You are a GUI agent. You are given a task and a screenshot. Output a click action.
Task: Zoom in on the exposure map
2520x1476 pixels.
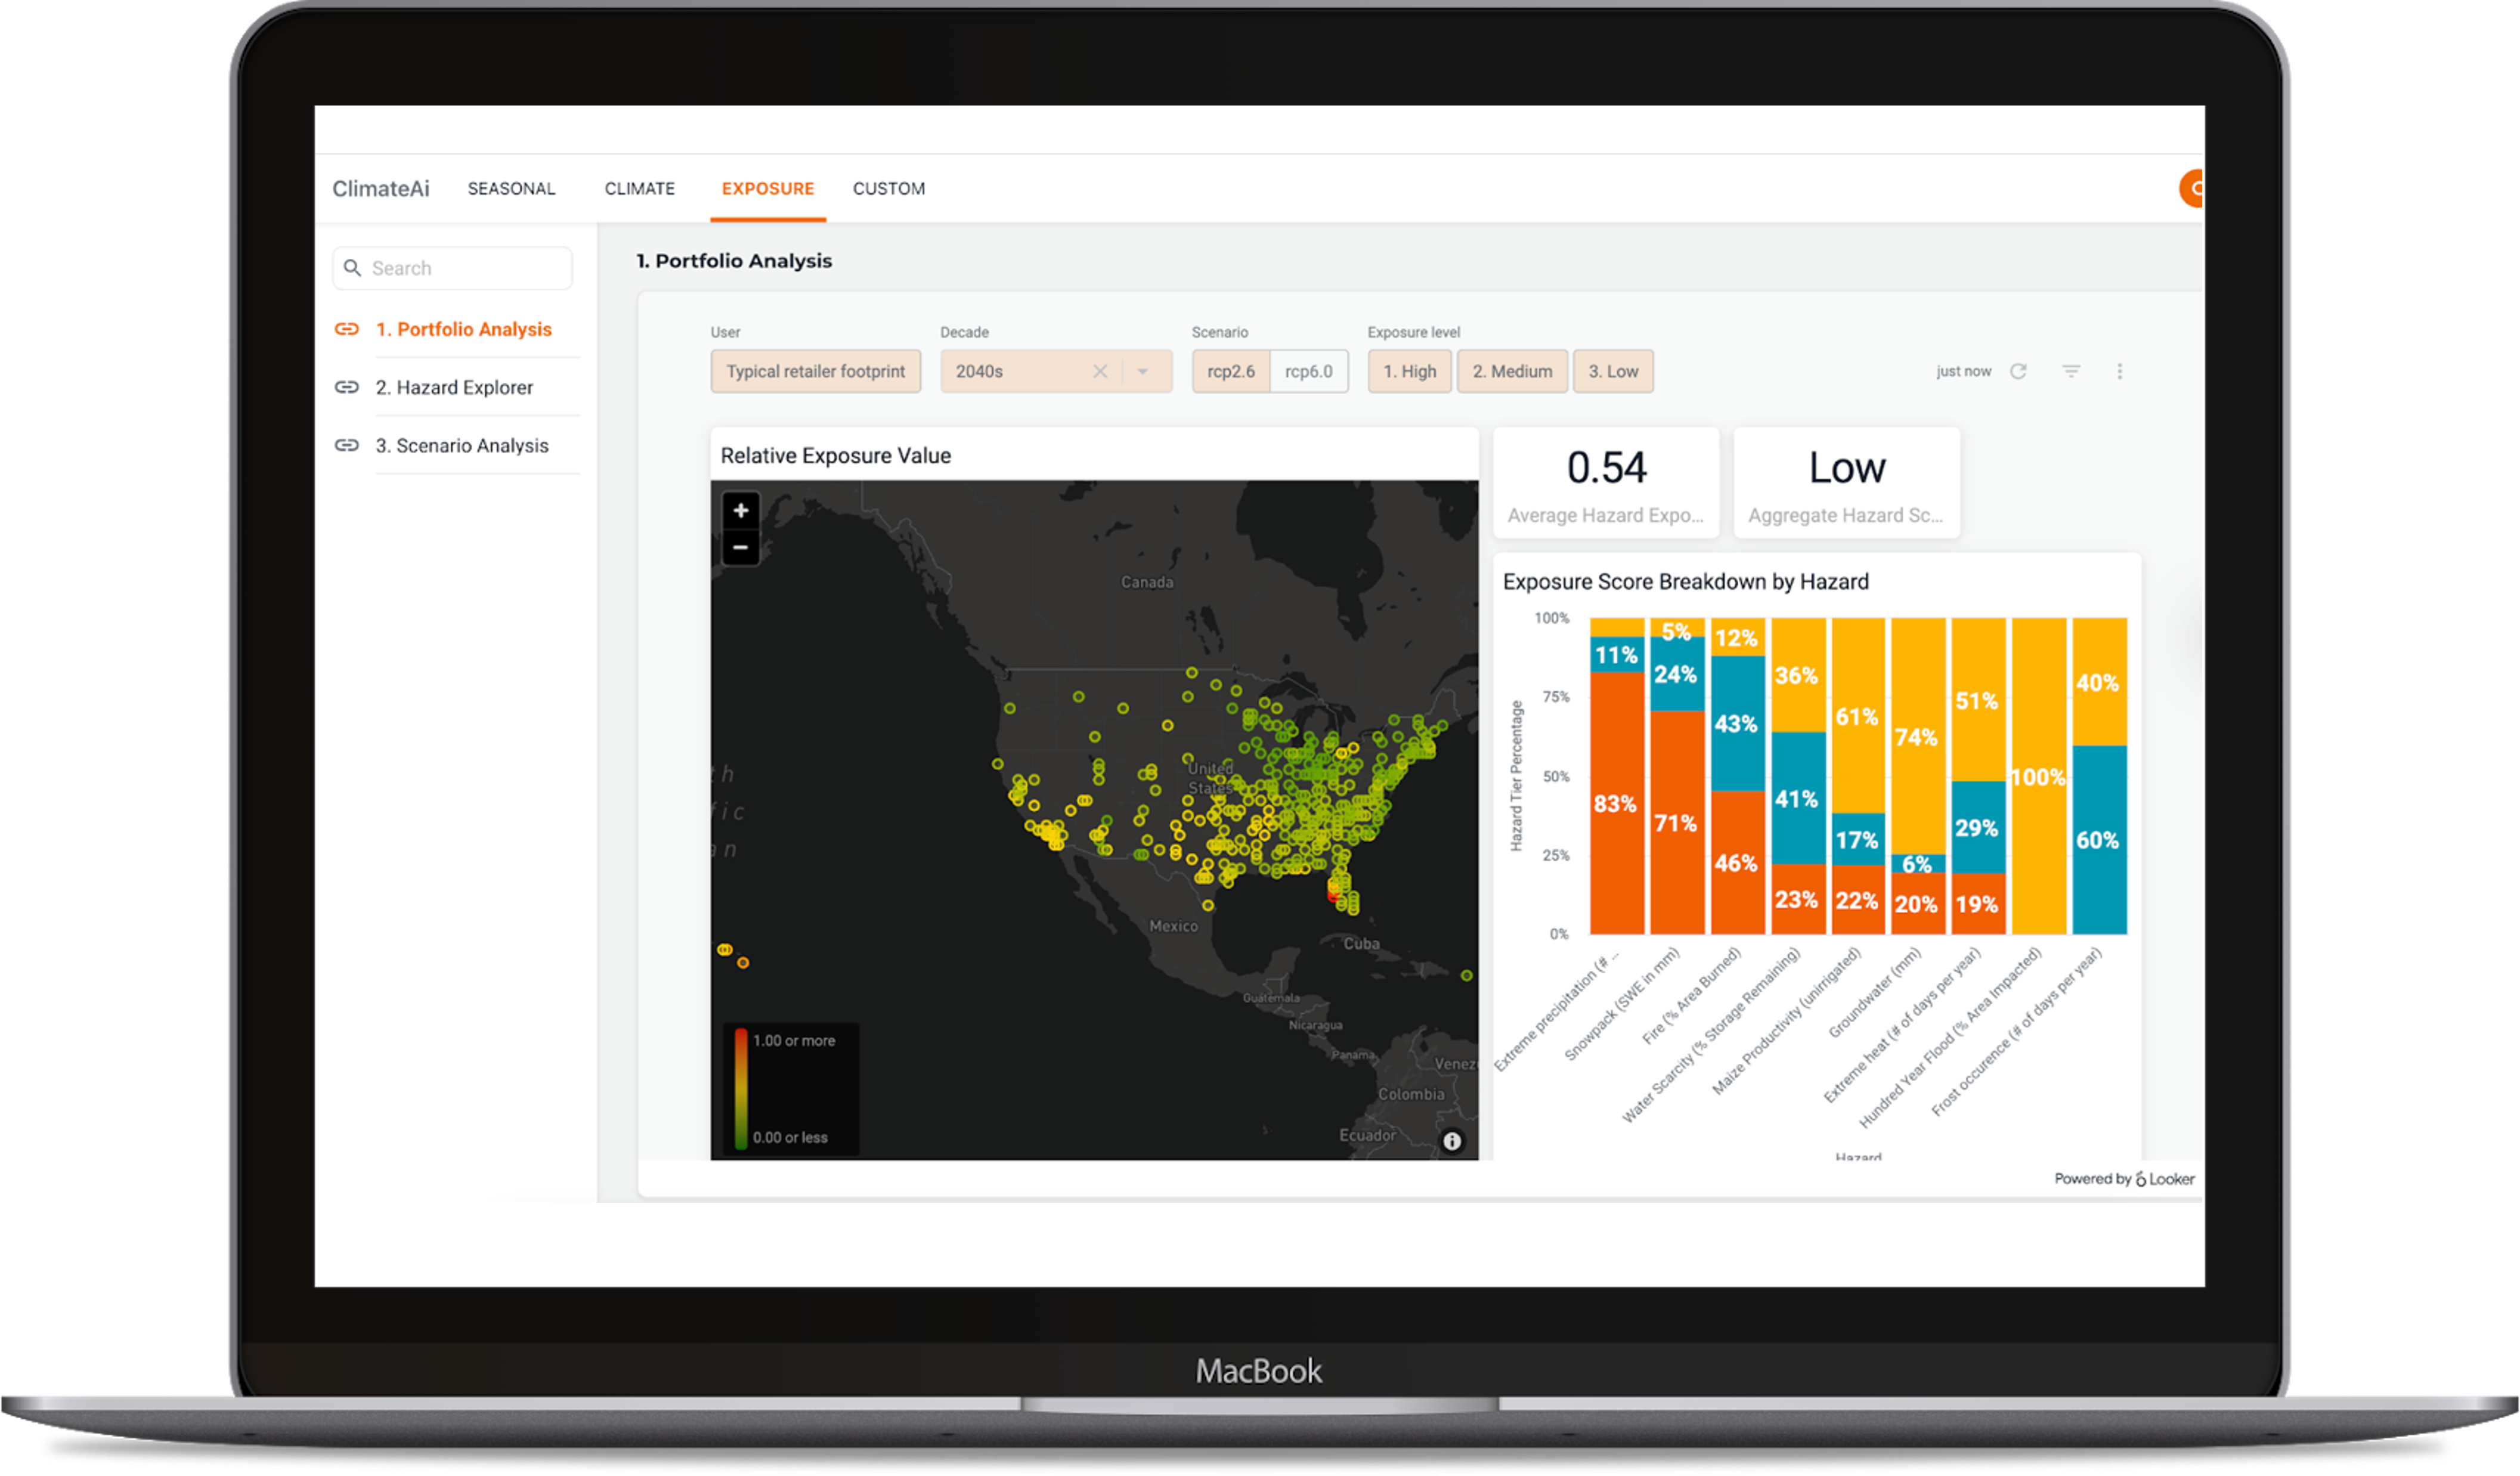pyautogui.click(x=740, y=511)
